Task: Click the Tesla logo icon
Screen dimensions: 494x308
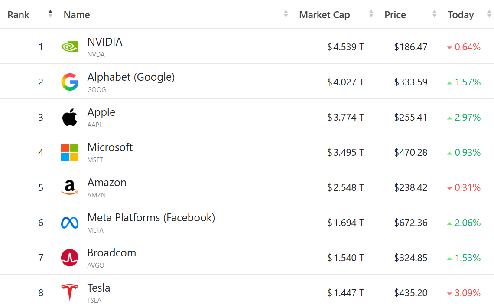Action: pyautogui.click(x=70, y=293)
